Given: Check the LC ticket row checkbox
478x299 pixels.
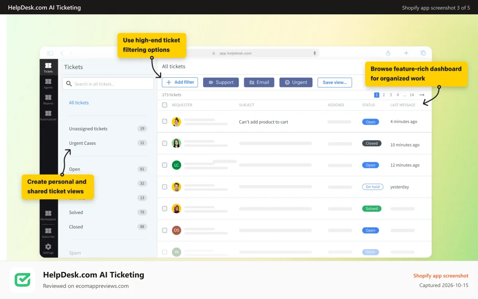Looking at the screenshot, I should coord(165,165).
